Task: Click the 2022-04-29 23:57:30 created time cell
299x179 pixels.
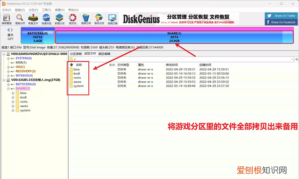Action: 214,86
